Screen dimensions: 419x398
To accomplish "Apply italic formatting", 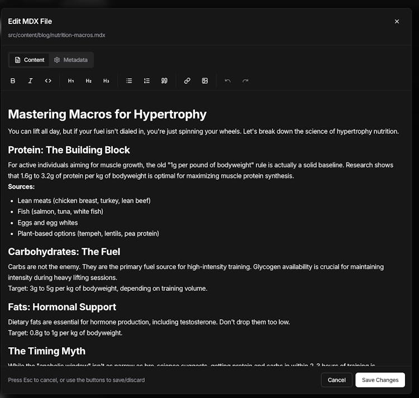I will pos(30,81).
